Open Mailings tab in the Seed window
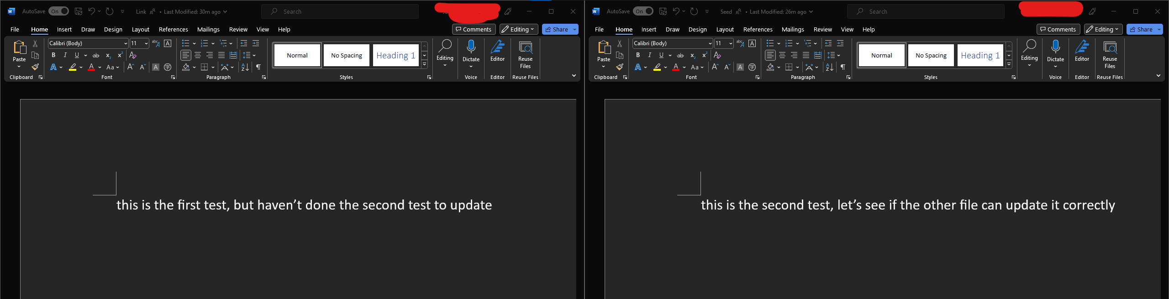Viewport: 1169px width, 299px height. pyautogui.click(x=793, y=29)
